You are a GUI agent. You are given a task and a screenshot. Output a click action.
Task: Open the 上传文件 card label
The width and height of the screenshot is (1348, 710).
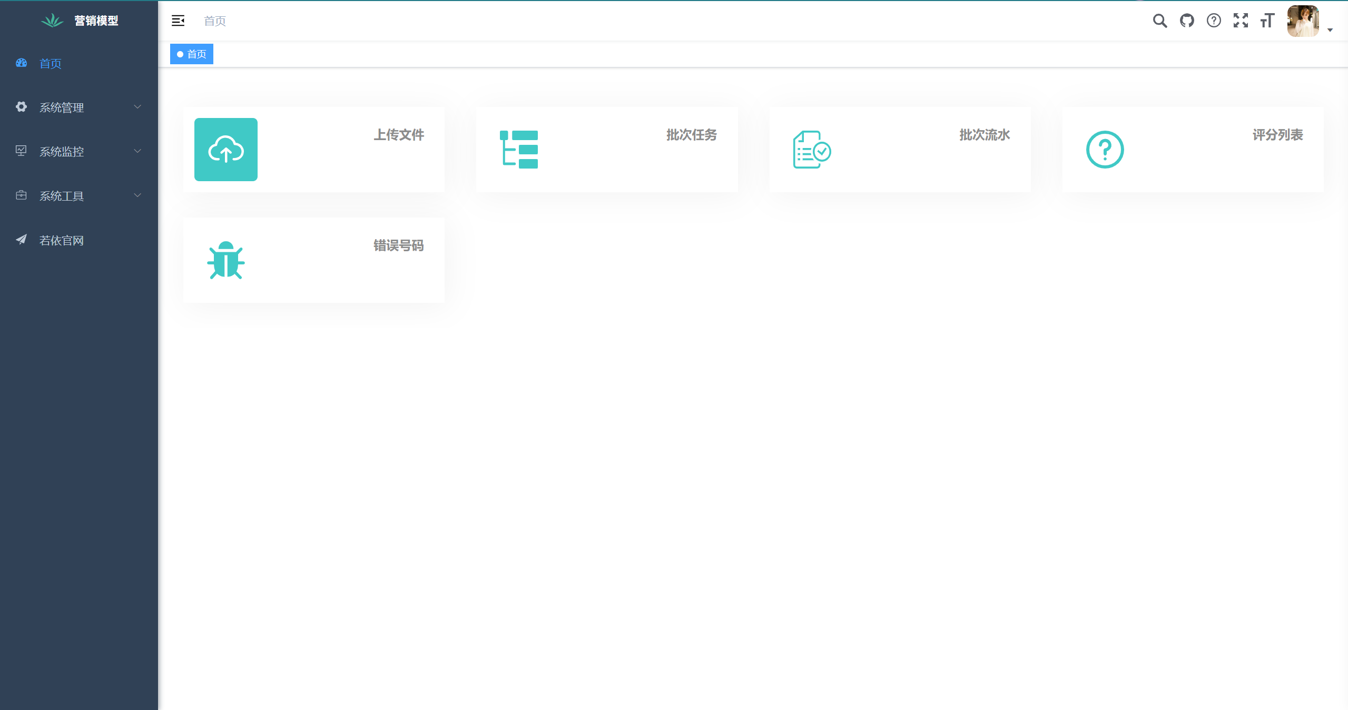pyautogui.click(x=399, y=135)
